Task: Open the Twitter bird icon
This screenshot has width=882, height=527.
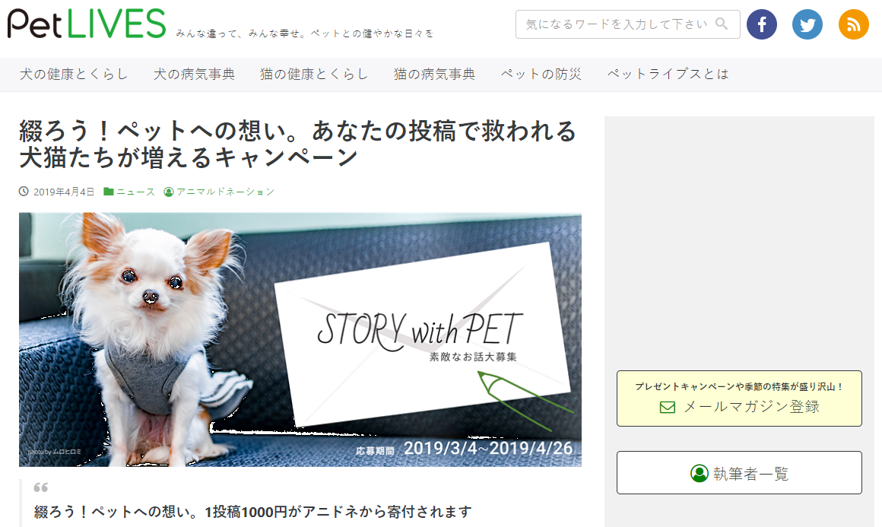Action: tap(807, 24)
